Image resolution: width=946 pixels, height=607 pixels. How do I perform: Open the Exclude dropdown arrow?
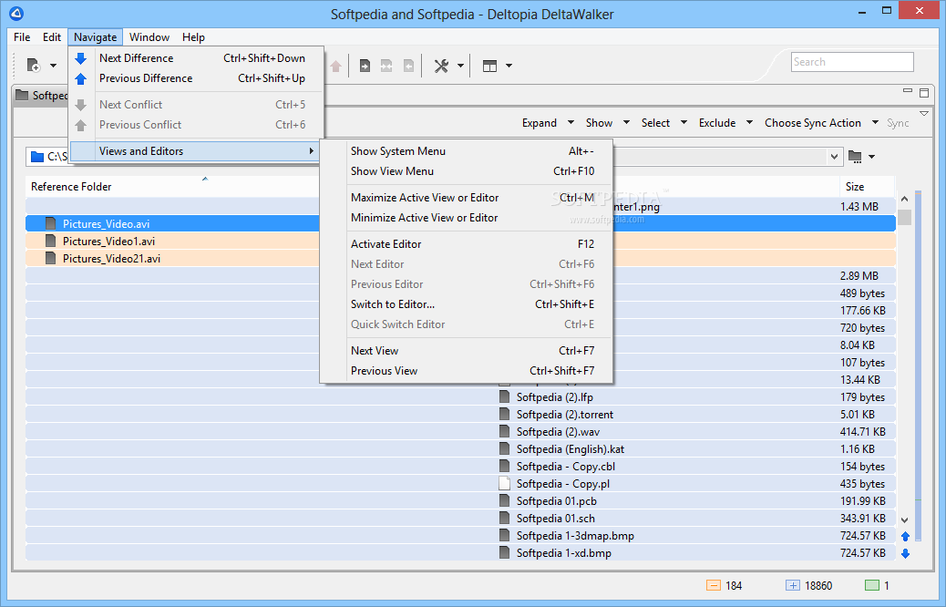[x=749, y=122]
